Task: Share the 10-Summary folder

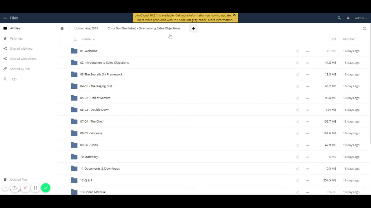Action: pos(297,157)
